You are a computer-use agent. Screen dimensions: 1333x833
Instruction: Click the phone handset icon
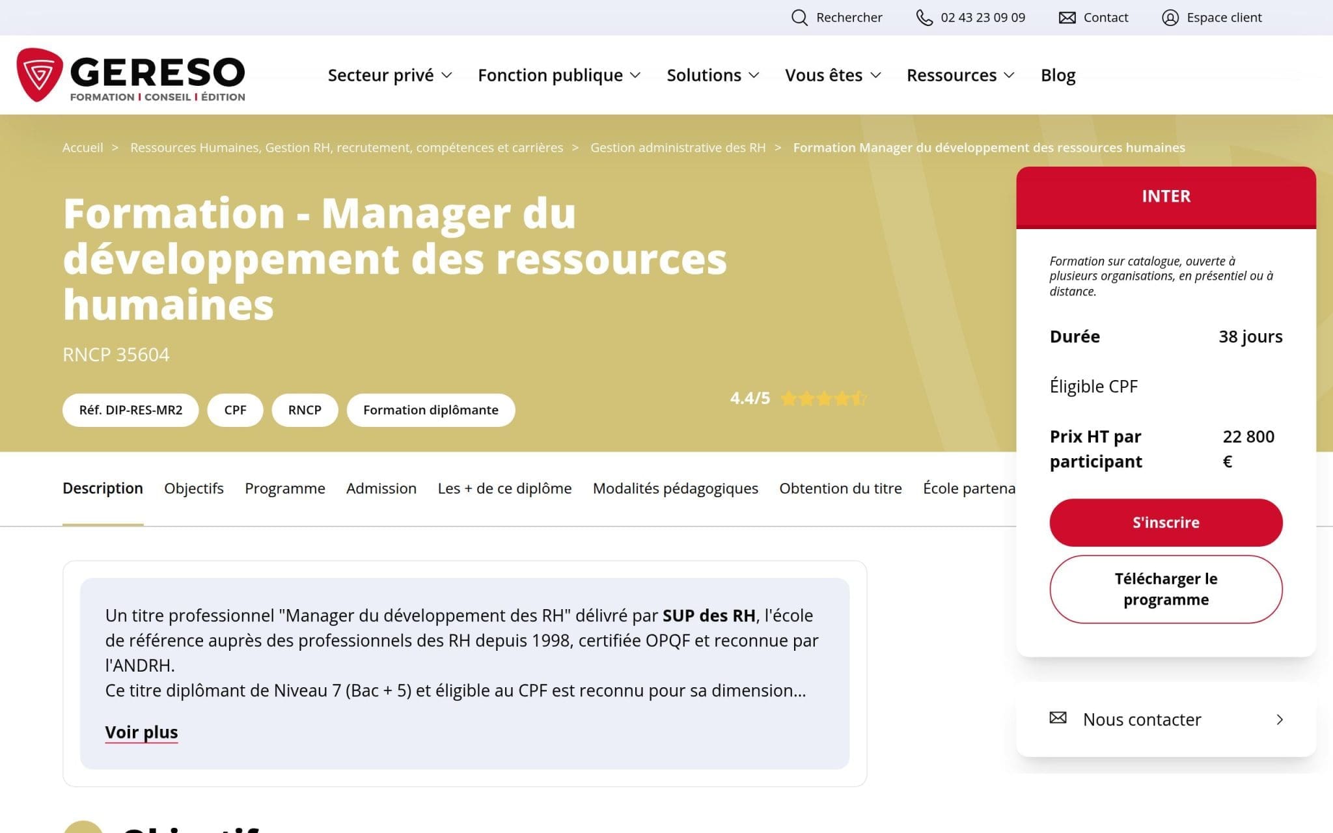tap(924, 18)
